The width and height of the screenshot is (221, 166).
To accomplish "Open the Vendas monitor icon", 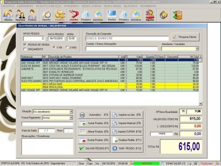I will pyautogui.click(x=112, y=15).
